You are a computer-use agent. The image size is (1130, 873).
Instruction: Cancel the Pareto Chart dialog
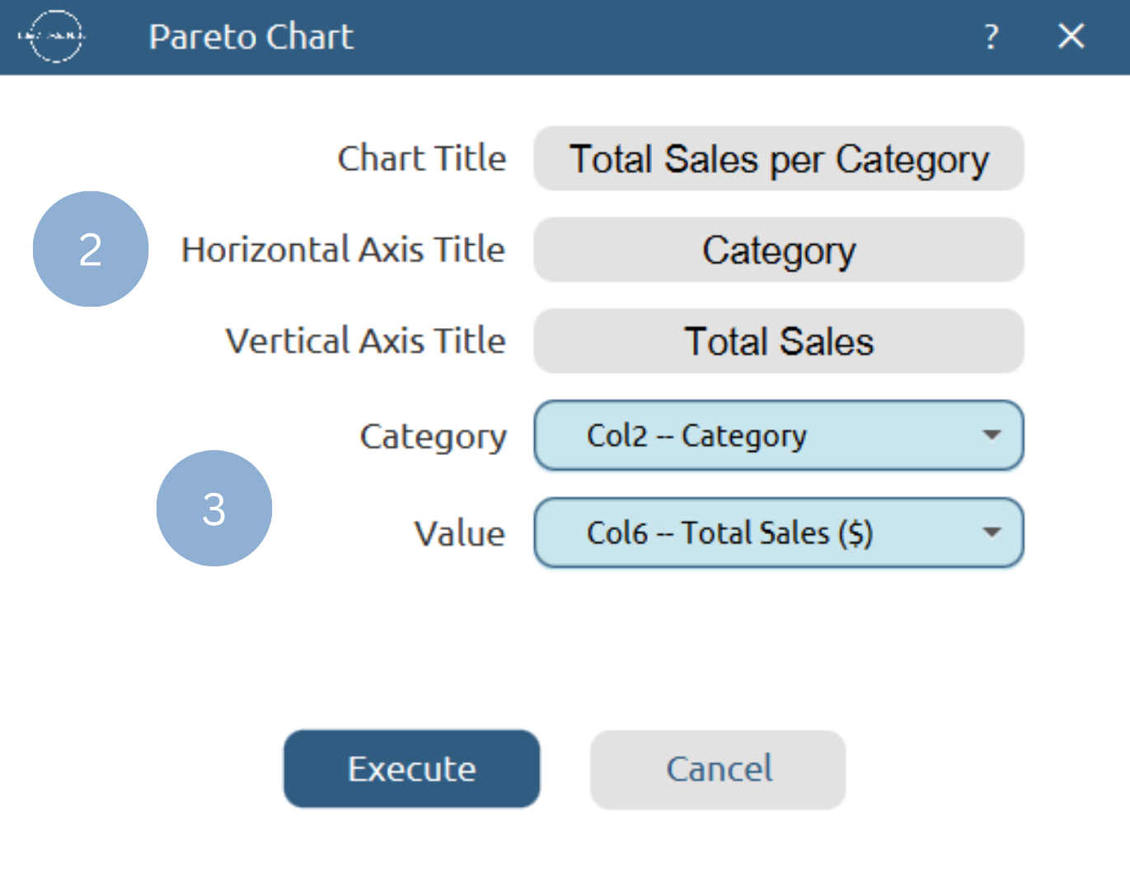click(717, 769)
